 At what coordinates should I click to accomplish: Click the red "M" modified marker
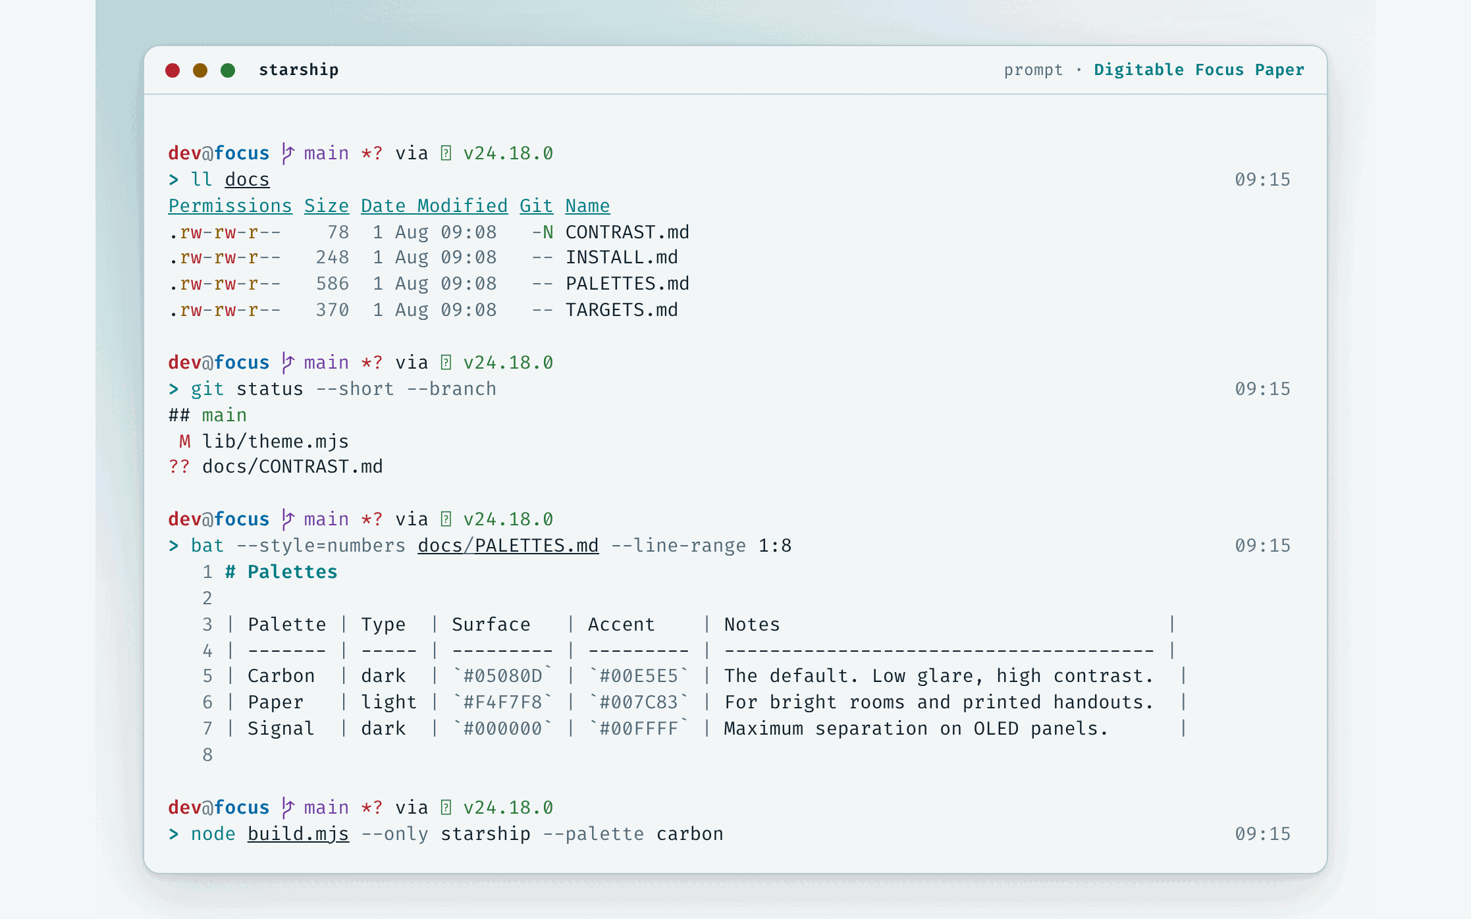tap(185, 442)
